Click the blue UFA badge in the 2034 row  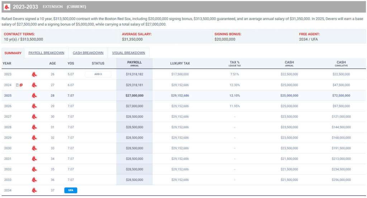71,190
